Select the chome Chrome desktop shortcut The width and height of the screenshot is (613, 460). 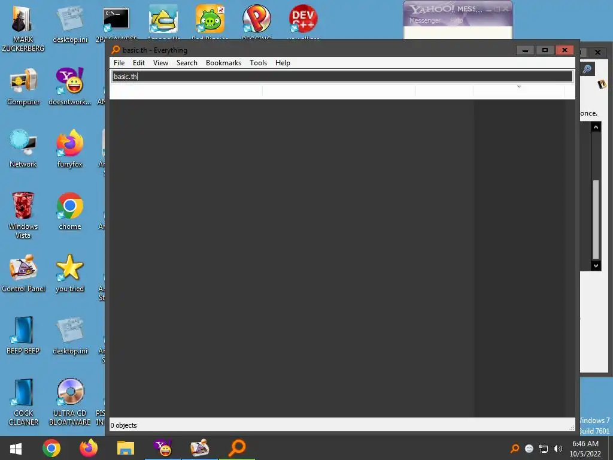pos(70,206)
